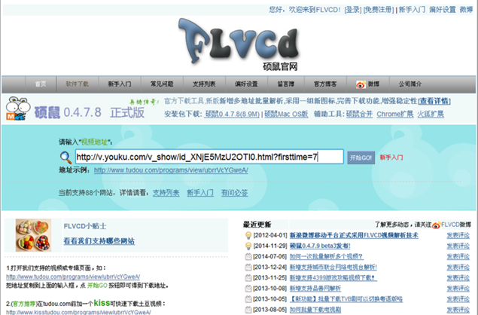Click 发表评论 for 2013-12-24 entry

(458, 268)
